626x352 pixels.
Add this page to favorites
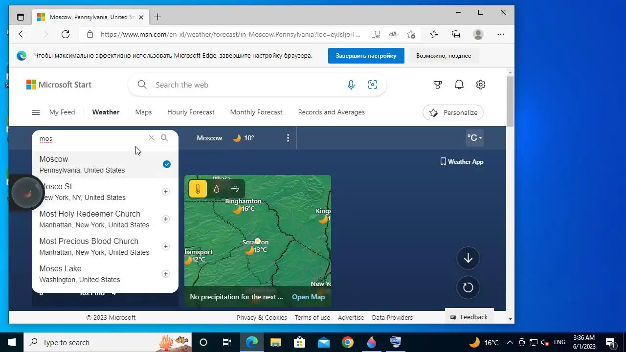coord(411,34)
